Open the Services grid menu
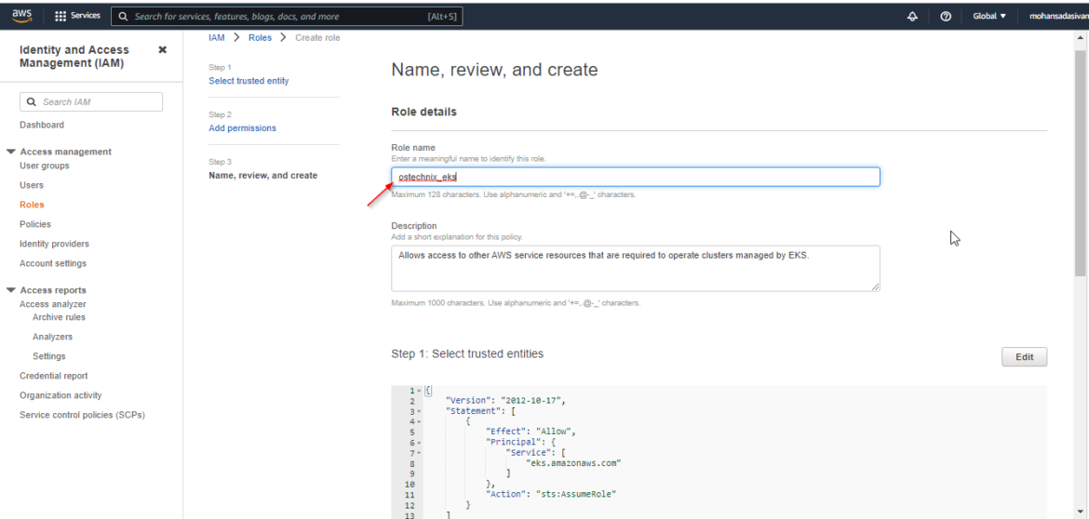Viewport: 1089px width, 519px height. [x=77, y=15]
